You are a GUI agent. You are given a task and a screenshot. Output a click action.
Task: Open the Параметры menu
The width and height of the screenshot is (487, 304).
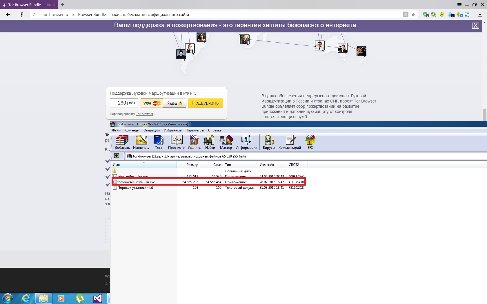tap(195, 130)
